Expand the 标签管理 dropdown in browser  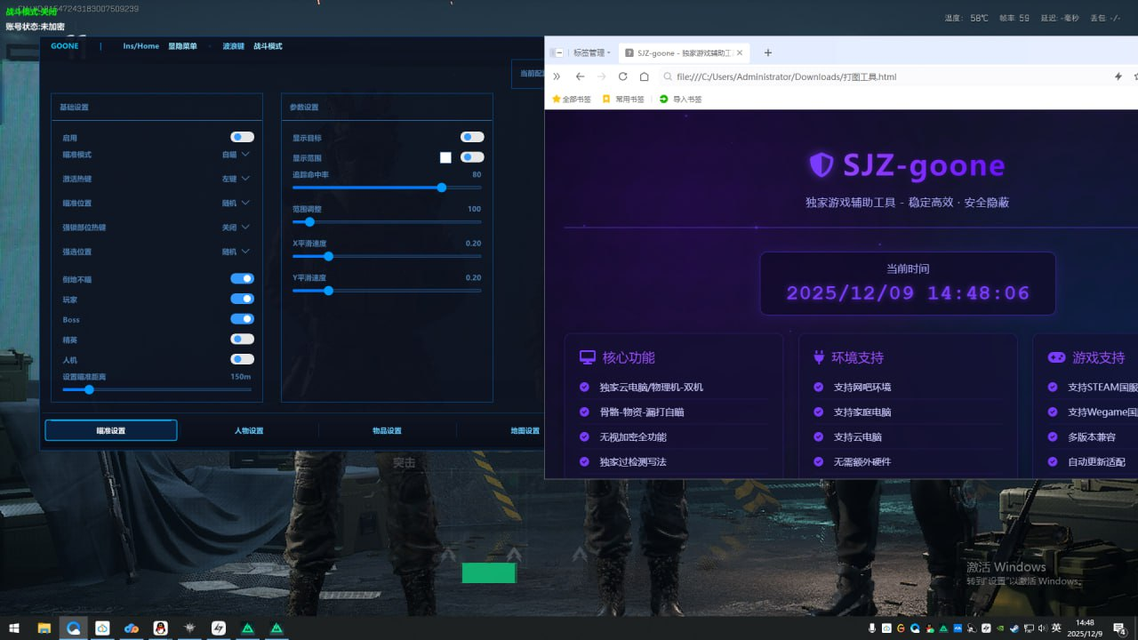592,53
